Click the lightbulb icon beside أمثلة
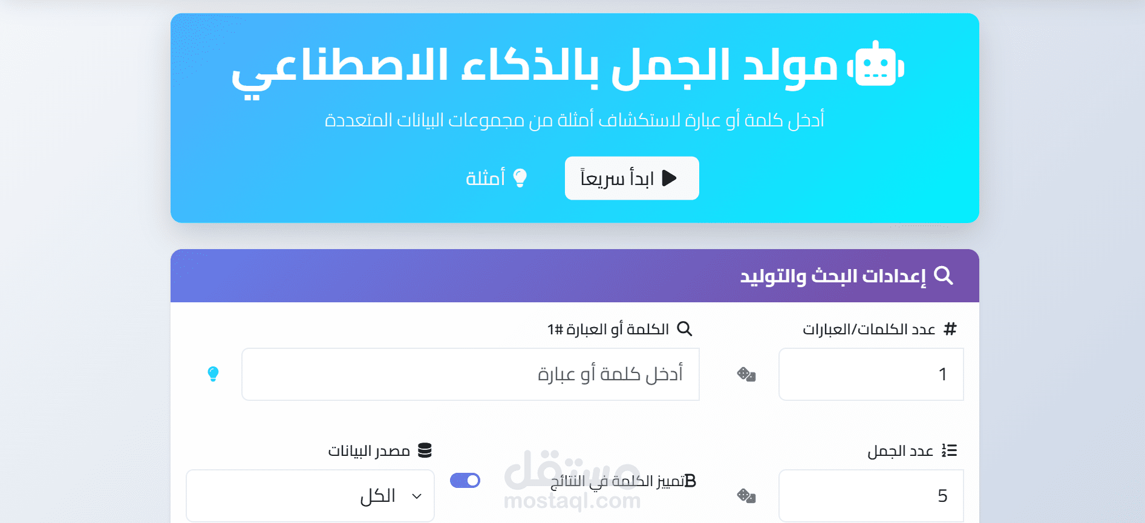The width and height of the screenshot is (1145, 523). click(520, 178)
